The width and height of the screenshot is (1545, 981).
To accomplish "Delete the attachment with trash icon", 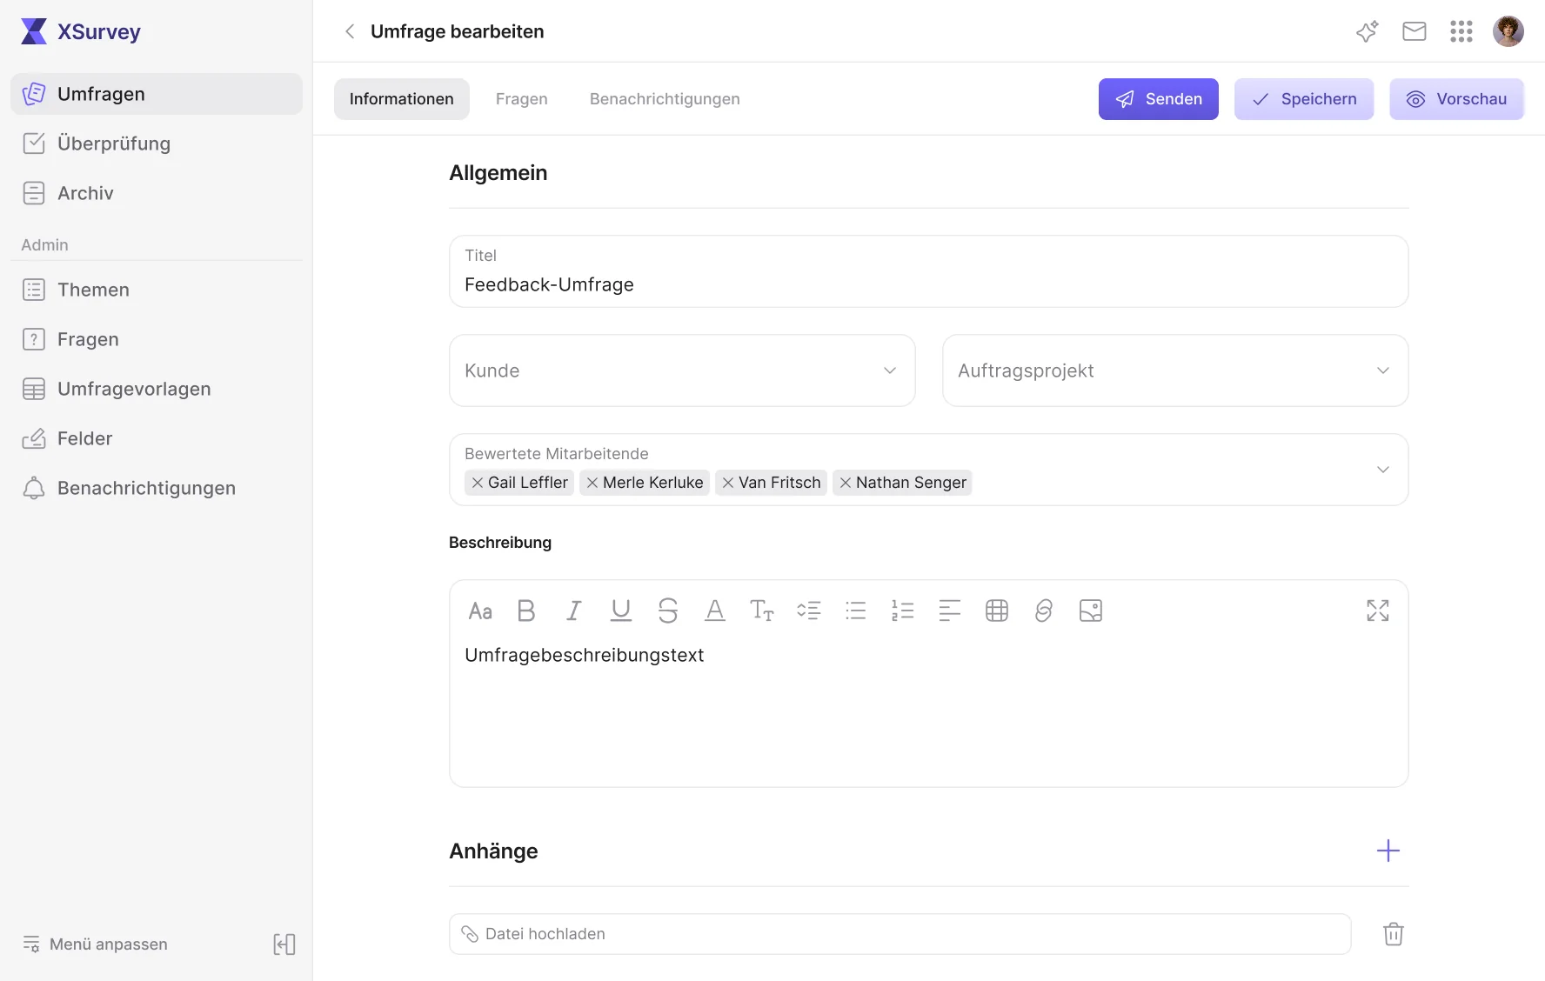I will 1394,934.
